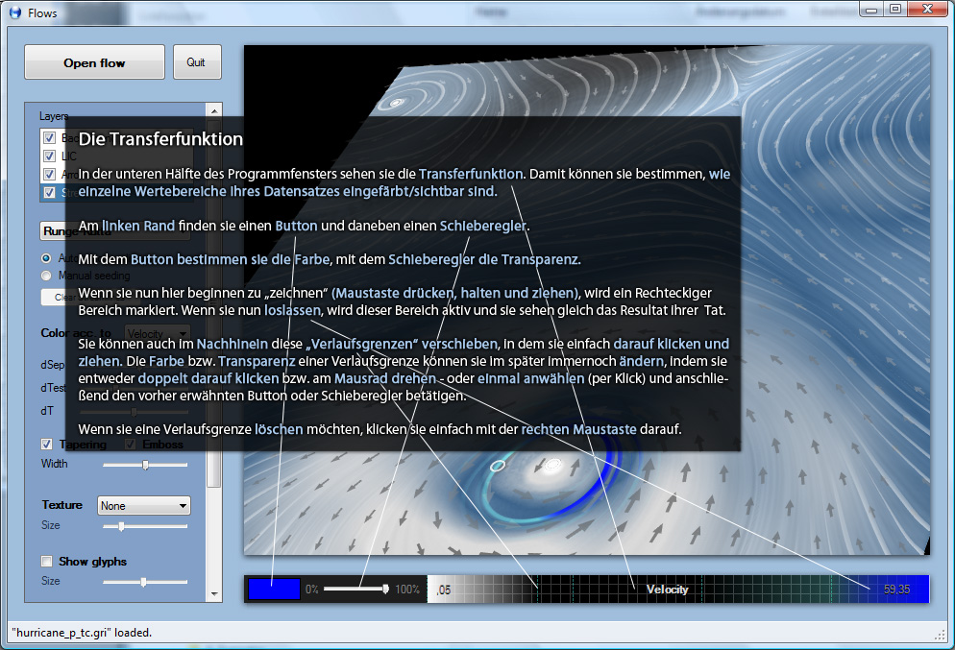The width and height of the screenshot is (955, 650).
Task: Click the Open flow button
Action: 94,62
